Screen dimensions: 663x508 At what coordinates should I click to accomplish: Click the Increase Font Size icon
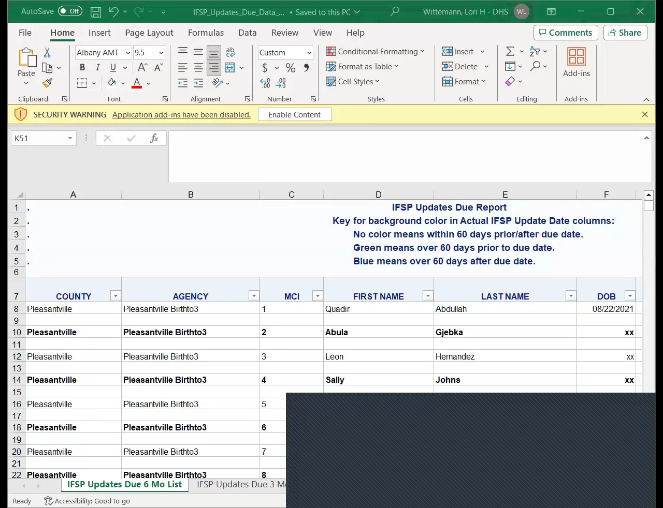(142, 68)
